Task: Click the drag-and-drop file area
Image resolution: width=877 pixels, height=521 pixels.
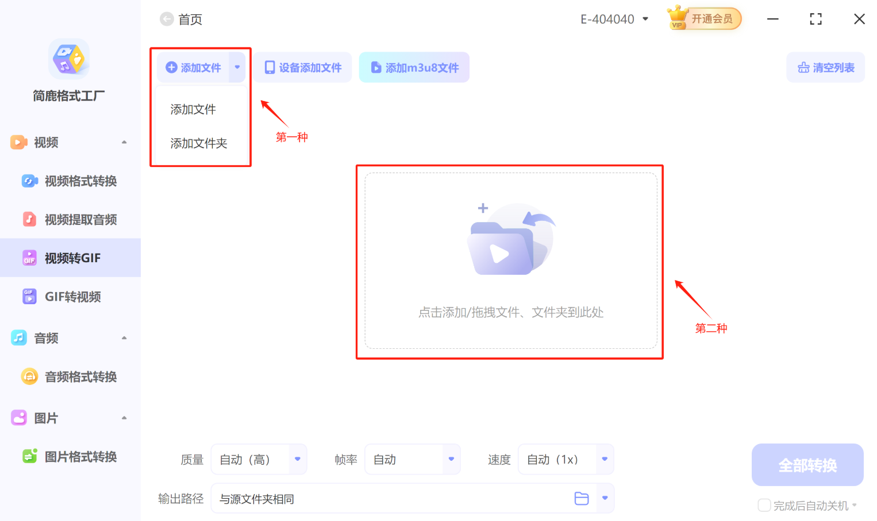Action: [x=509, y=262]
